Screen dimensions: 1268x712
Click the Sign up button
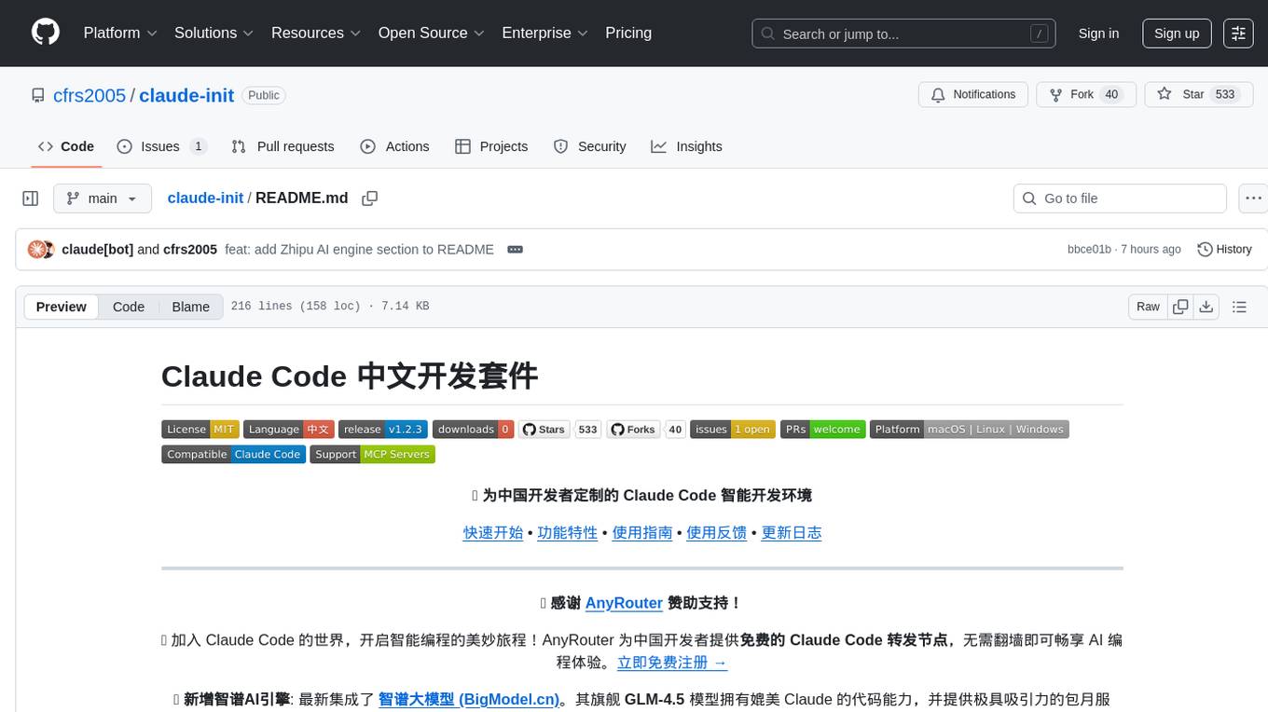(1177, 34)
